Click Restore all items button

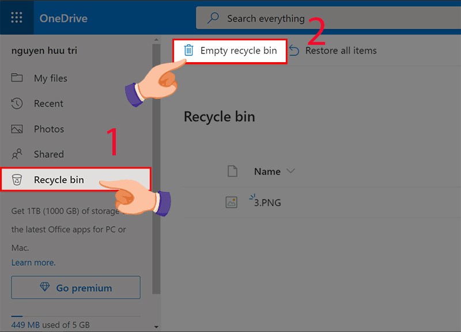[x=332, y=51]
